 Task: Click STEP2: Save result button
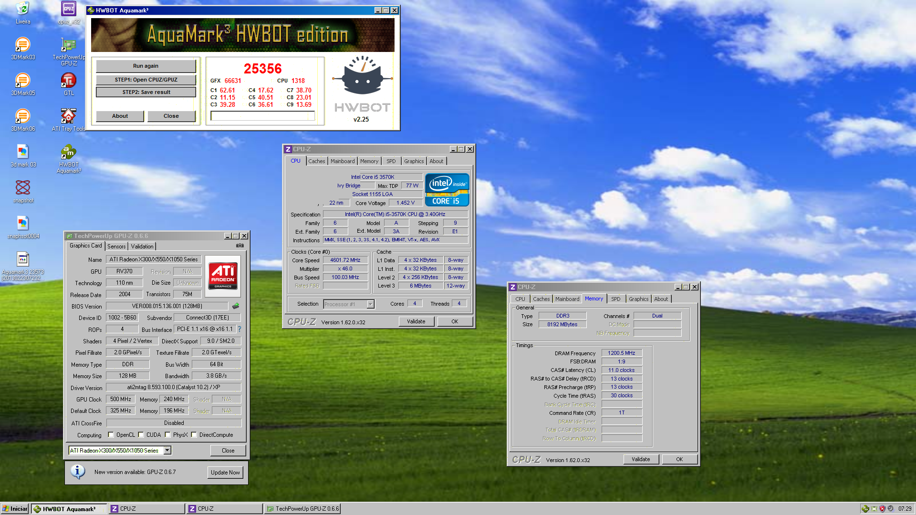(x=146, y=92)
